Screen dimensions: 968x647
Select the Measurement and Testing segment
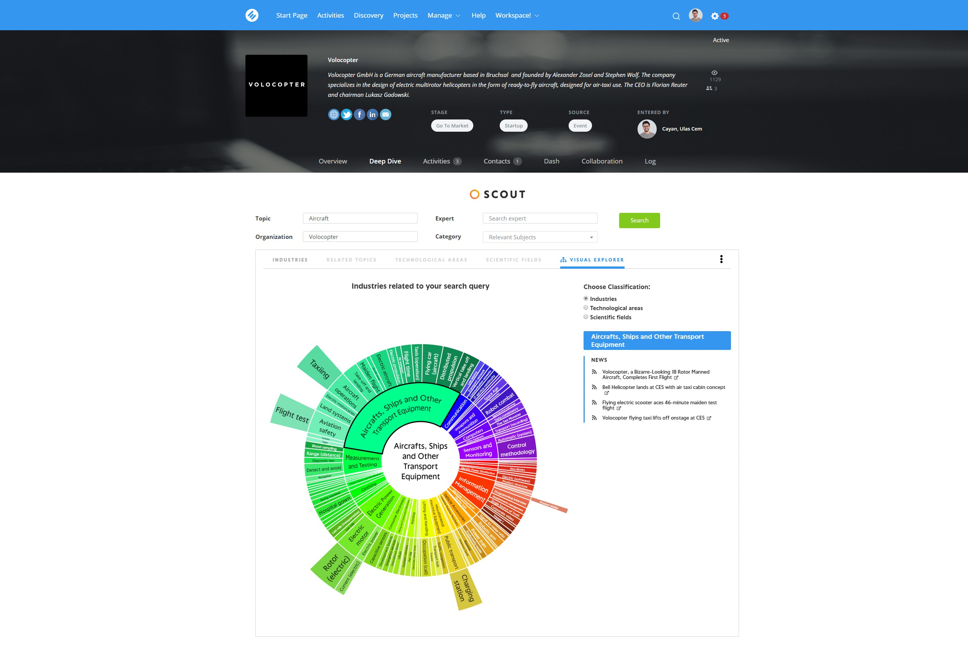click(x=362, y=461)
